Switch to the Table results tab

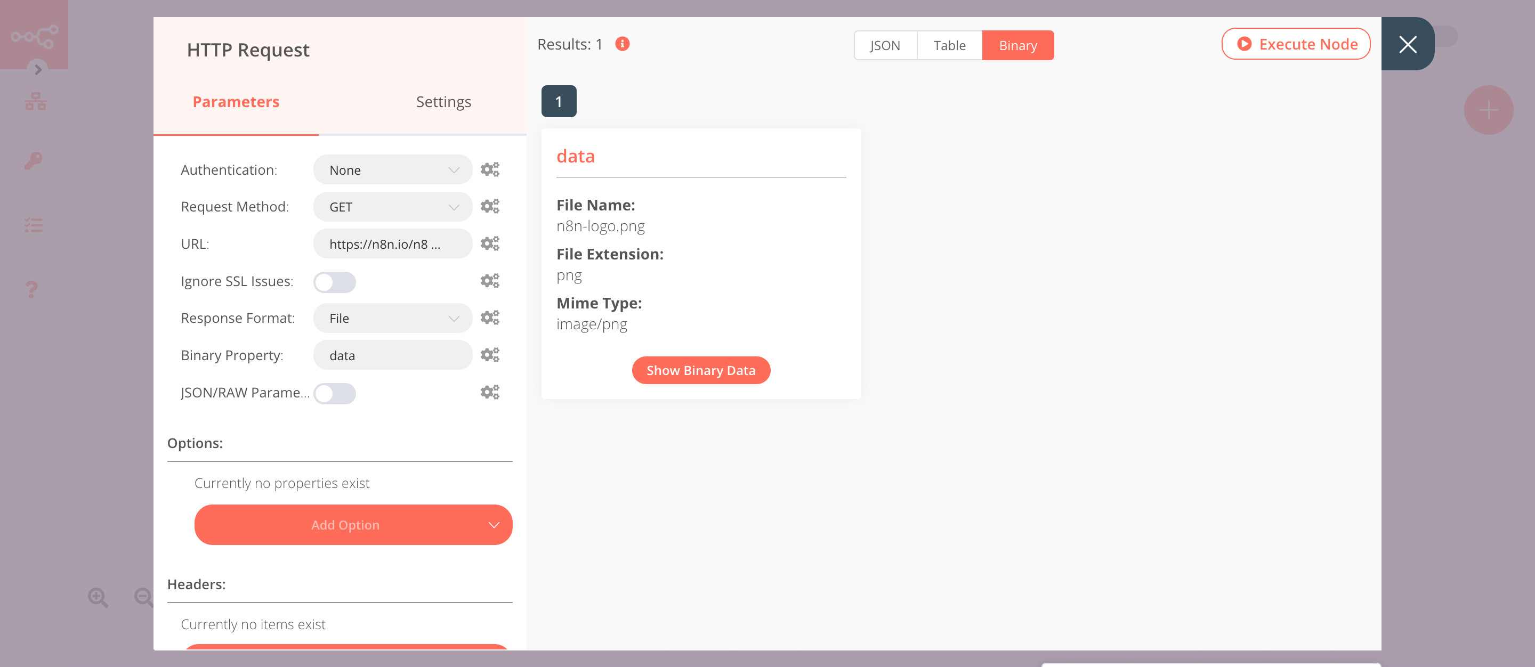(x=948, y=44)
